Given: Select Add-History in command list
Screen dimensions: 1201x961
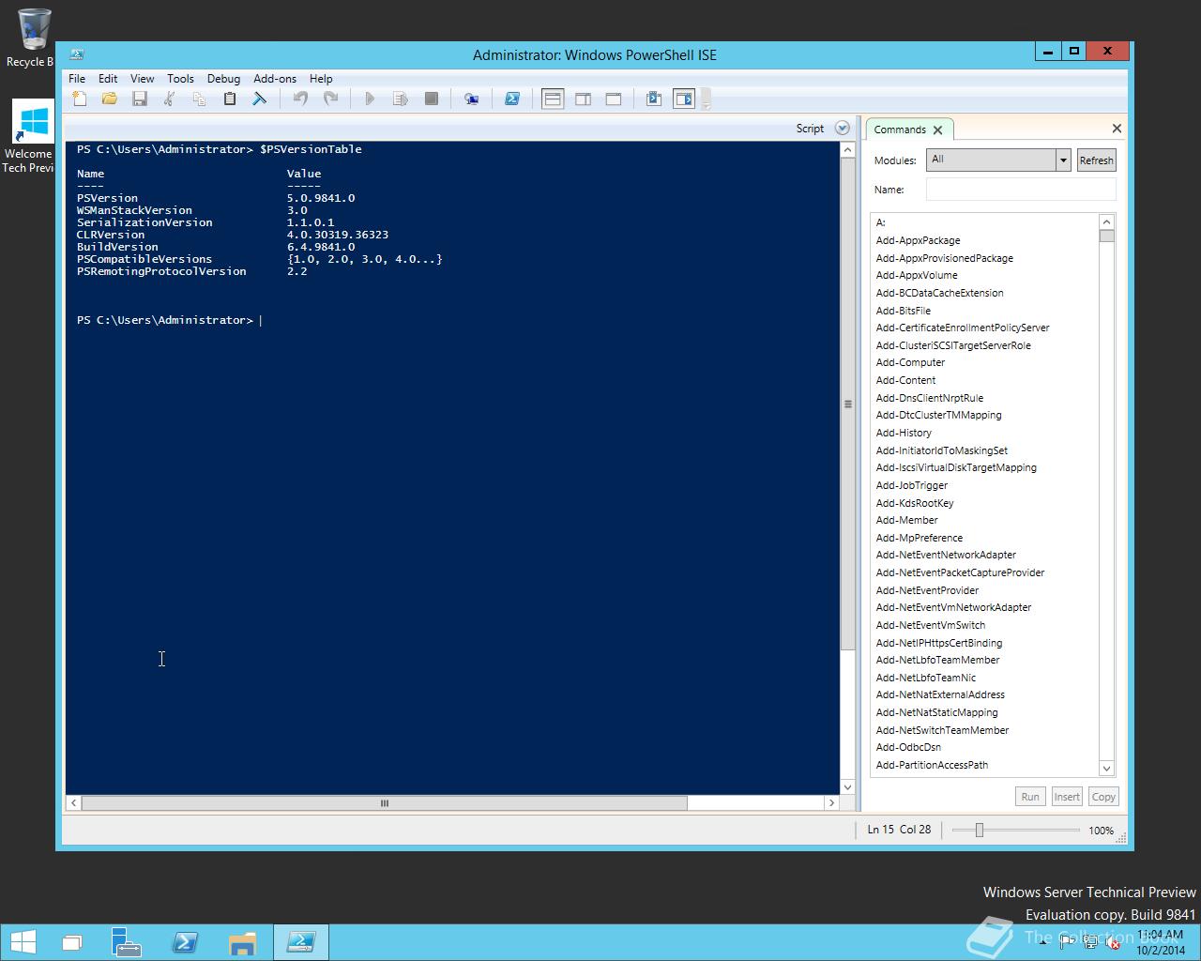Looking at the screenshot, I should (904, 433).
